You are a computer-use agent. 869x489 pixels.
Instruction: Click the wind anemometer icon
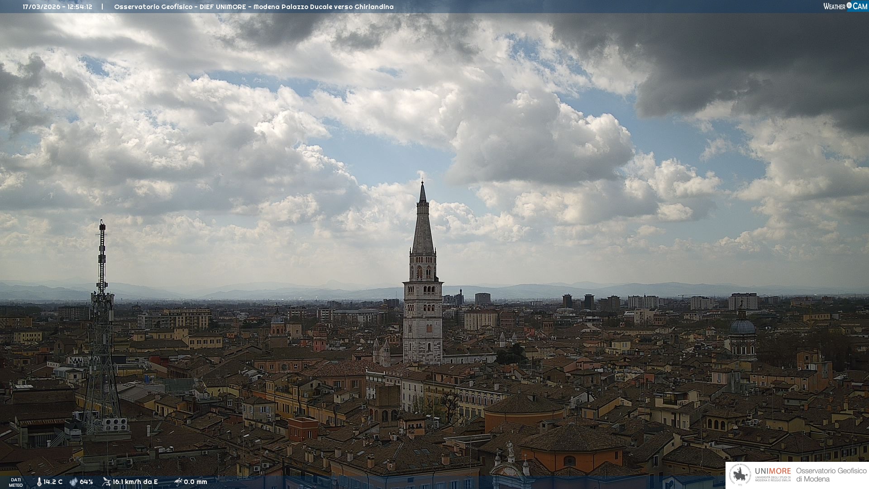[x=106, y=482]
